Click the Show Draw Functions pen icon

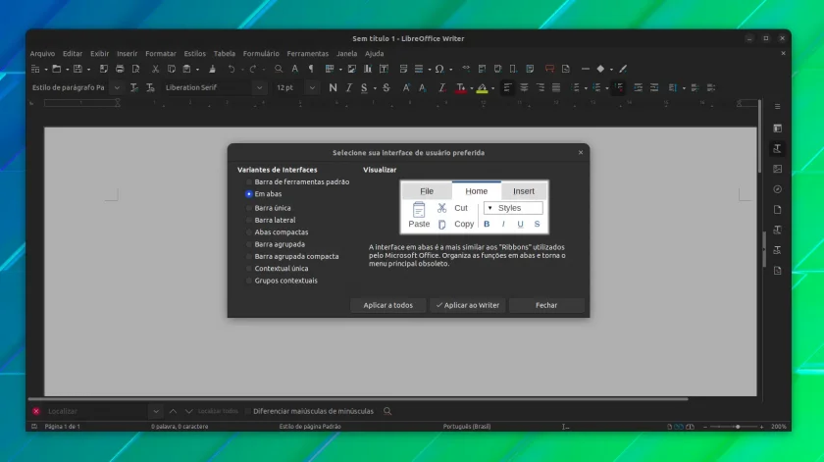coord(623,69)
